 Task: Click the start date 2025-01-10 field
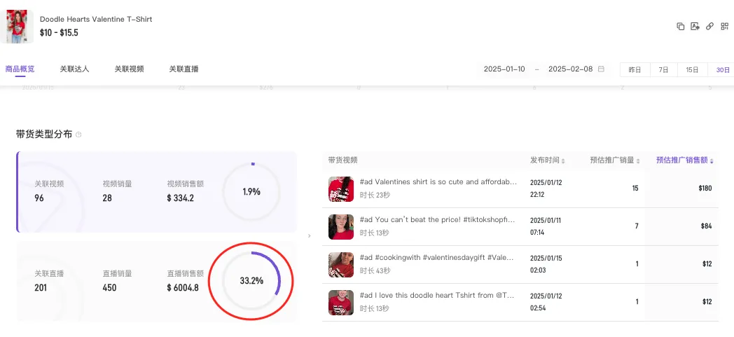tap(504, 69)
